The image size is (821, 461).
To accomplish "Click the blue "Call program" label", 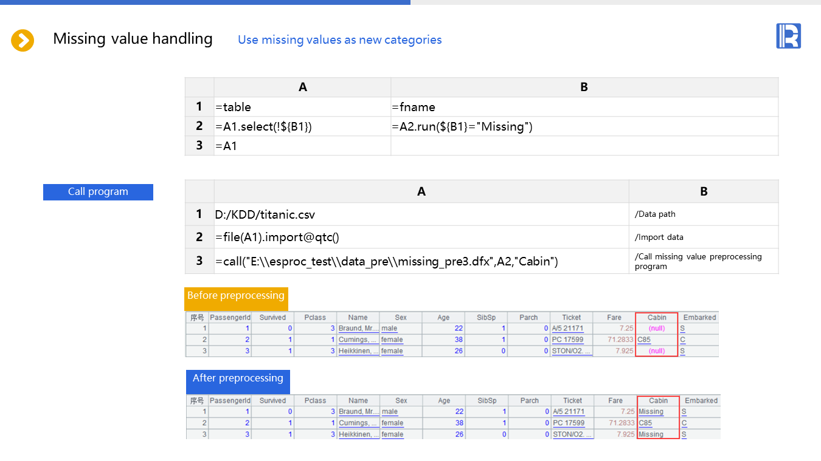I will tap(98, 192).
